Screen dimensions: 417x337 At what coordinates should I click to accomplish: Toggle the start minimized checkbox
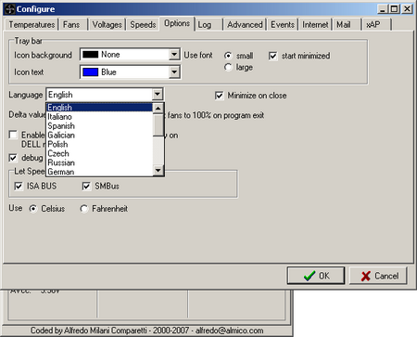272,56
